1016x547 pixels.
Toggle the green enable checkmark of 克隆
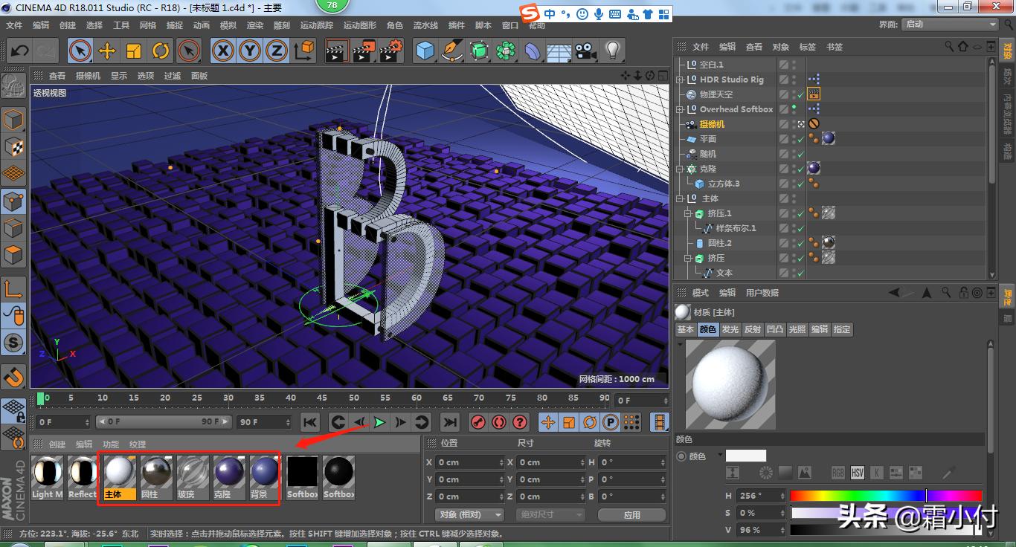tap(799, 169)
